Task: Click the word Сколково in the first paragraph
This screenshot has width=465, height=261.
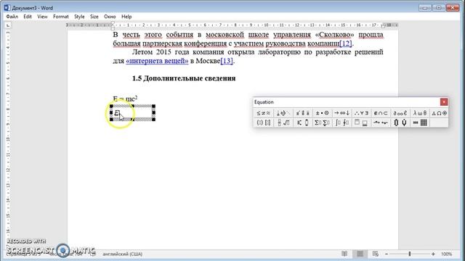Action: click(334, 35)
